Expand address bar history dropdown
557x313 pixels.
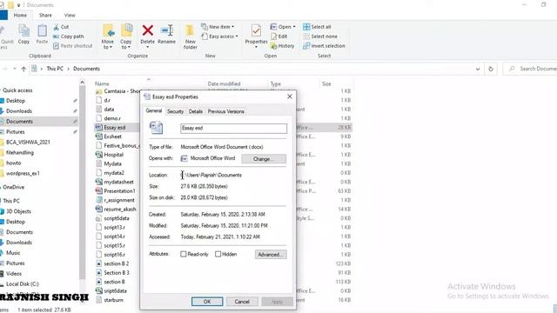point(478,69)
